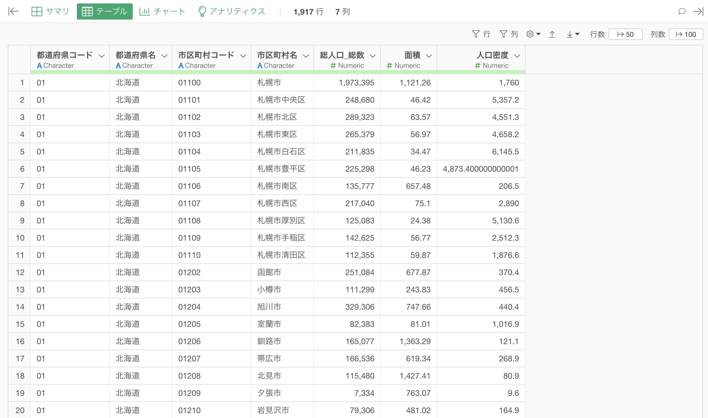
Task: Select the cell 4,873.400000000001
Action: [481, 169]
